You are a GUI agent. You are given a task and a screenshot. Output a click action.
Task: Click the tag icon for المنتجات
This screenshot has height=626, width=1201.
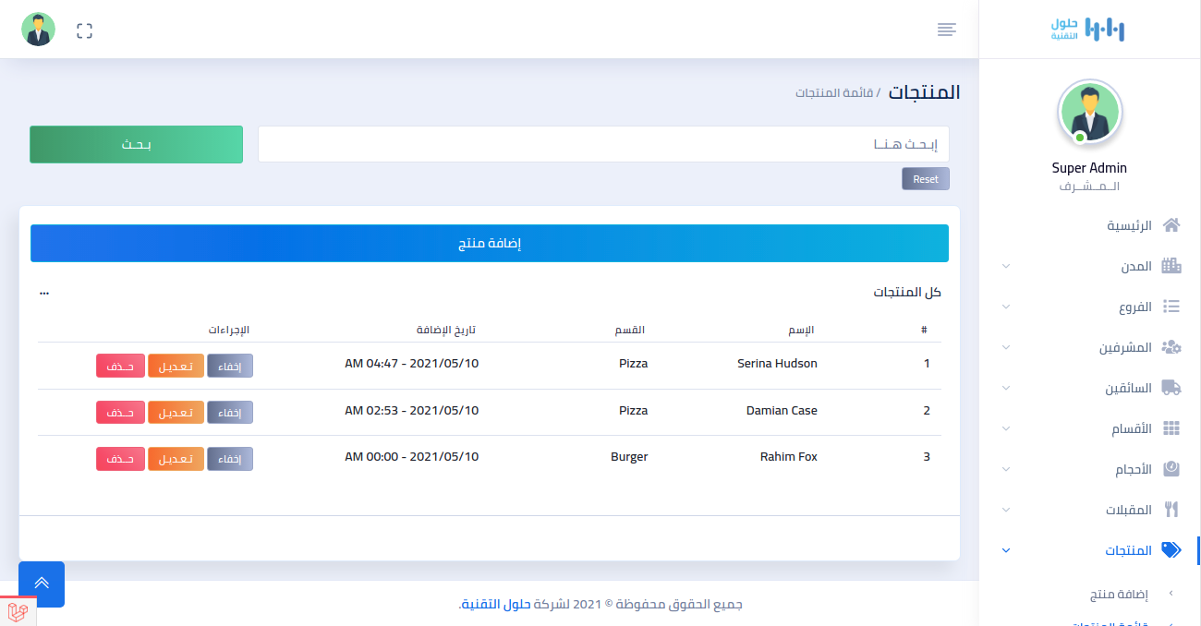pos(1171,550)
